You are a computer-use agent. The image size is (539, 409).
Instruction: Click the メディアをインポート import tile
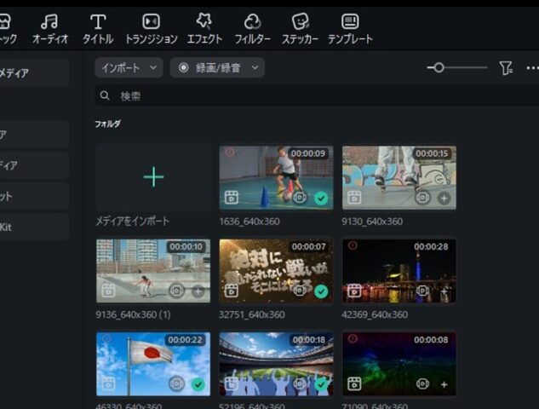pos(153,177)
